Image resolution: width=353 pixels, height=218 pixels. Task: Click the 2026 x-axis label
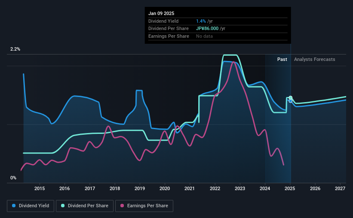click(315, 188)
